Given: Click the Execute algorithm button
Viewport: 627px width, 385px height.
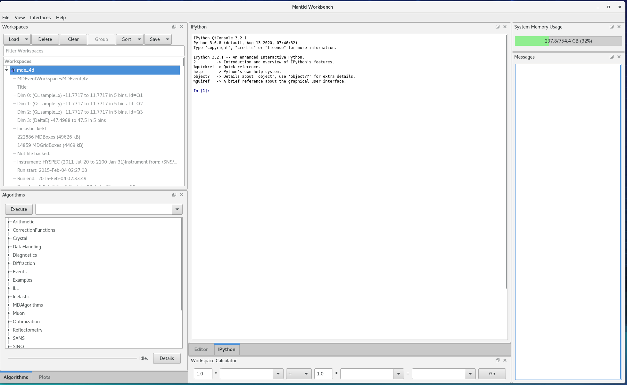Looking at the screenshot, I should coord(19,209).
